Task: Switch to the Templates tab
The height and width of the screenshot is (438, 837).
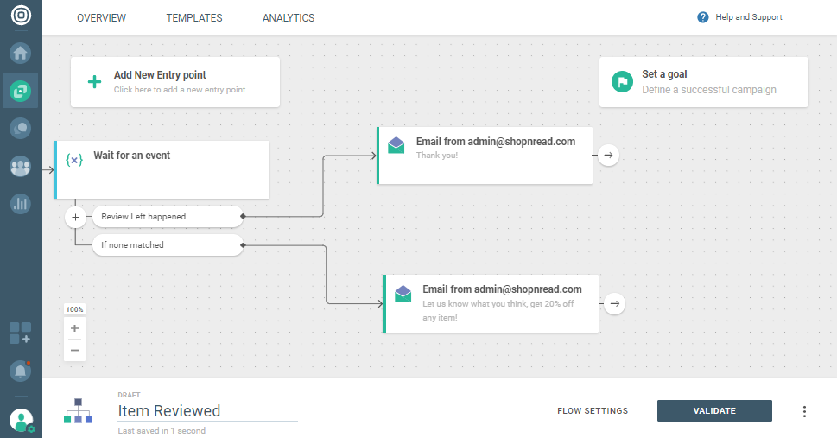Action: tap(194, 18)
